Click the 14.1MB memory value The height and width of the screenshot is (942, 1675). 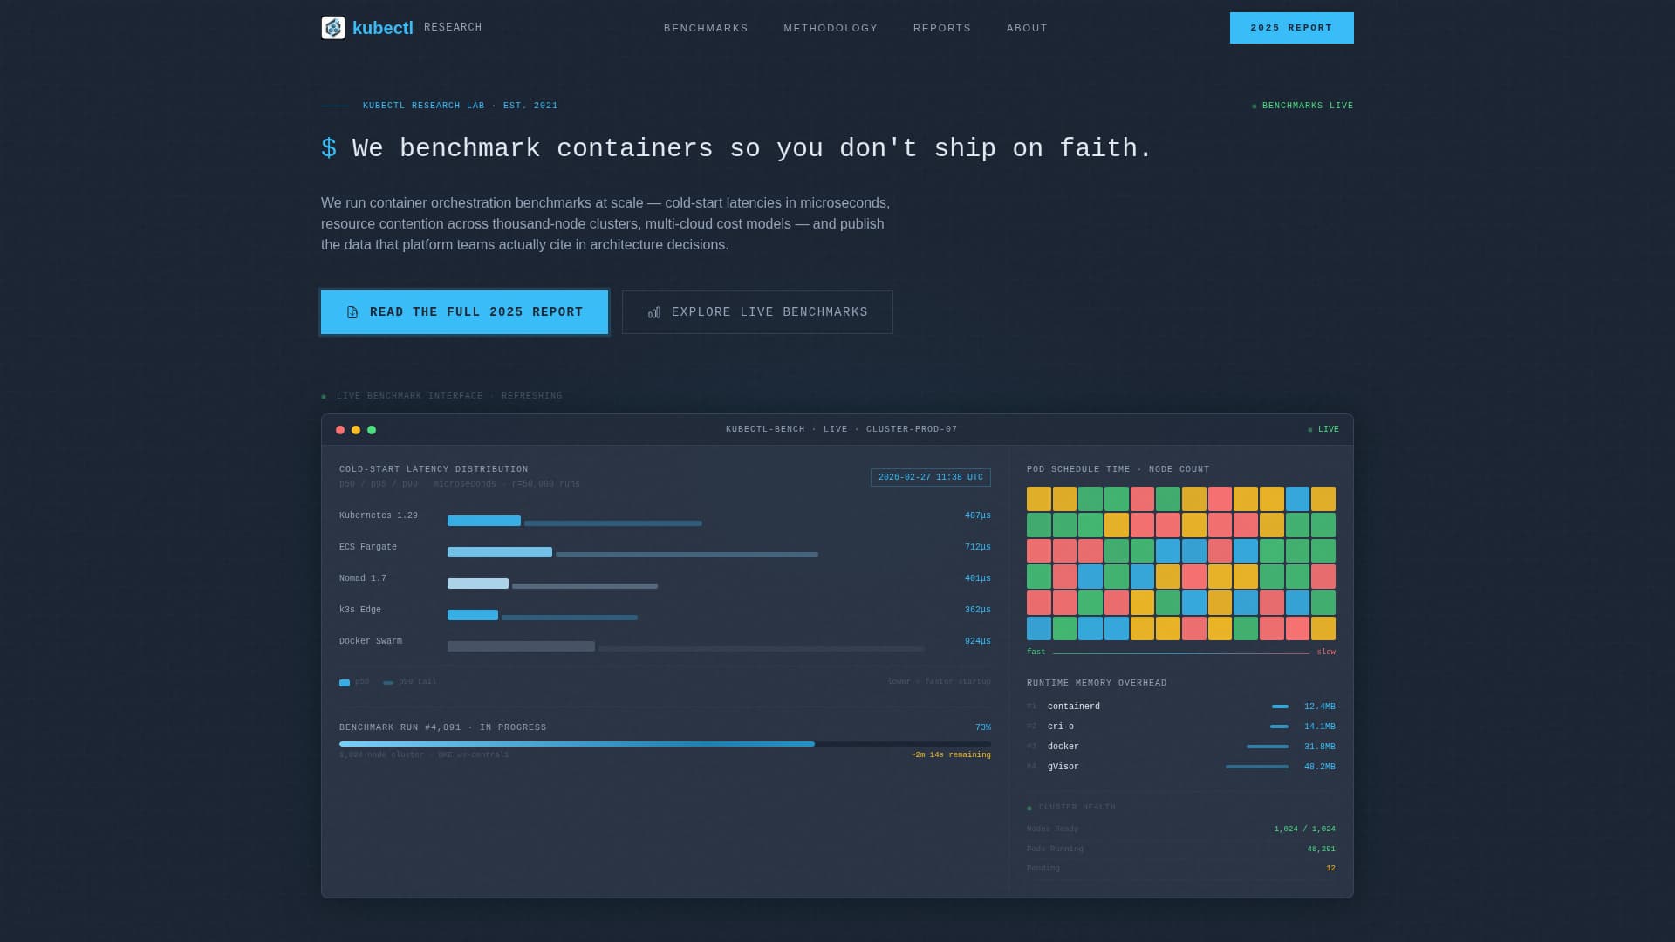pyautogui.click(x=1320, y=727)
